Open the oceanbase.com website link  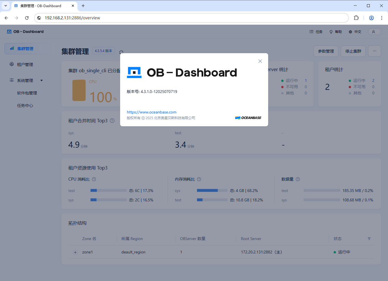click(x=151, y=112)
